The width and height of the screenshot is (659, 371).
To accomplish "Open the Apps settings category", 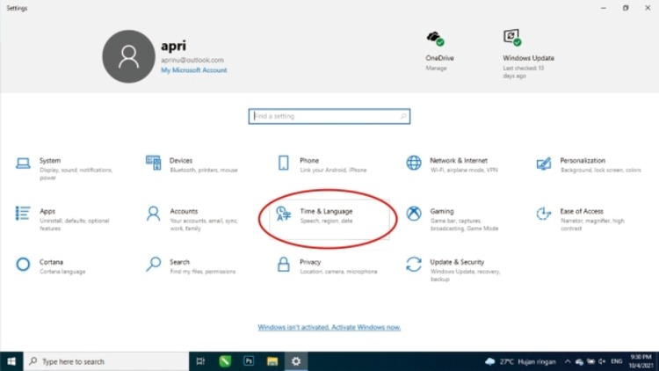I will point(63,219).
